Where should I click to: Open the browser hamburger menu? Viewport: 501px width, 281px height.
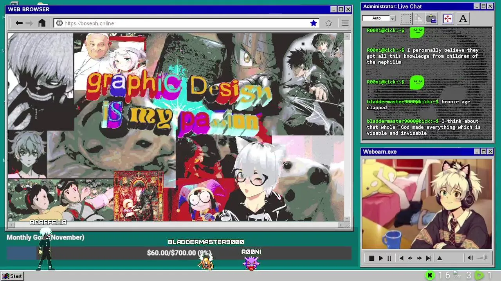pos(345,23)
